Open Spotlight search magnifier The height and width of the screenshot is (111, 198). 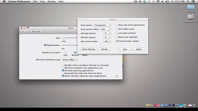pos(188,2)
